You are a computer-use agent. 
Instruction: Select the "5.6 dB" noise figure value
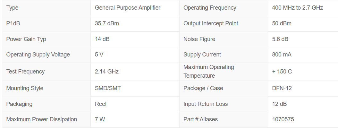point(280,39)
